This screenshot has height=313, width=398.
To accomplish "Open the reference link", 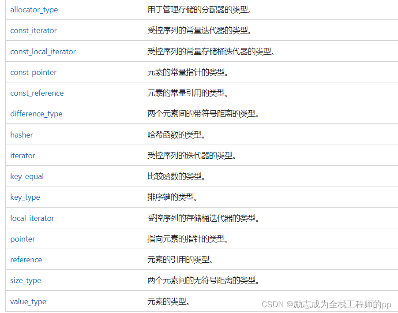I will coord(26,260).
